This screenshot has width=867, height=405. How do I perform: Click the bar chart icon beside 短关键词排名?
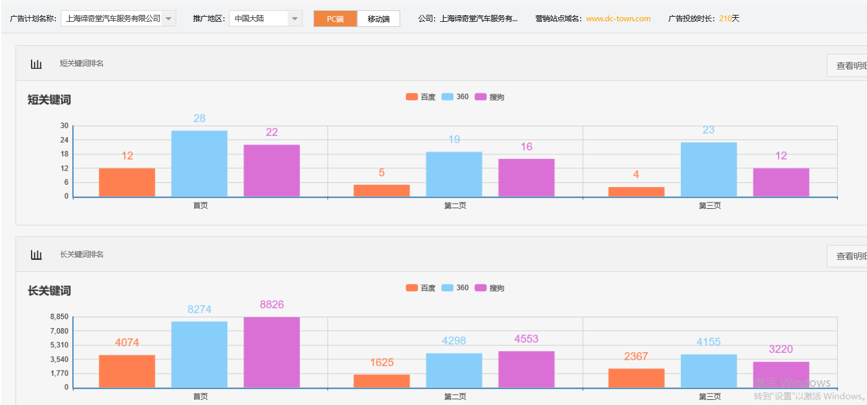tap(36, 64)
